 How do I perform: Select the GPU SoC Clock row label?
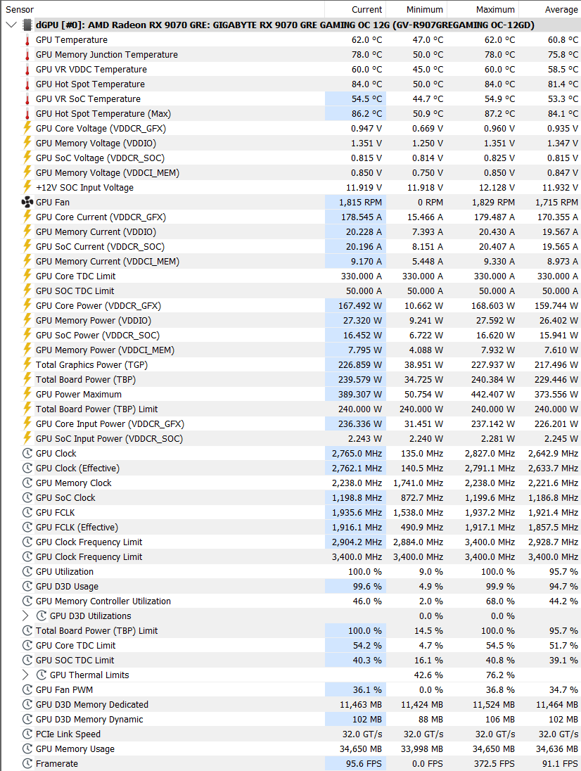click(x=65, y=497)
